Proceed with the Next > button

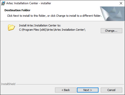(x=88, y=90)
